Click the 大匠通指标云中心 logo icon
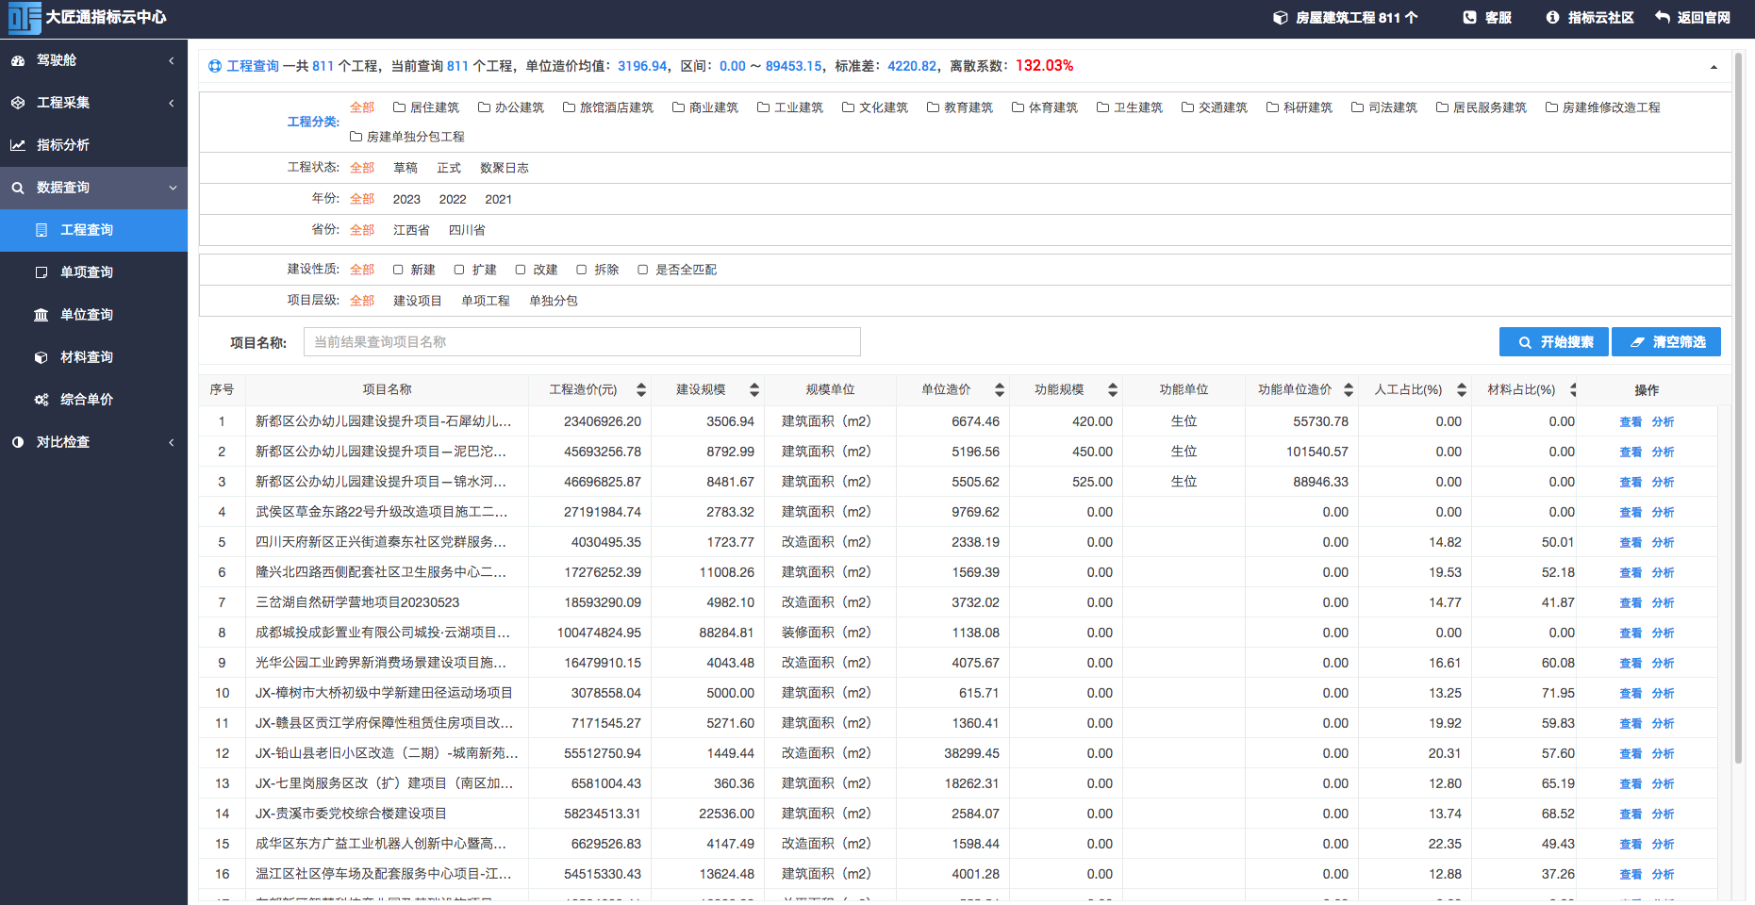This screenshot has width=1755, height=905. point(25,18)
